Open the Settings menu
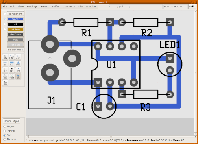The width and height of the screenshot is (198, 144). click(32, 7)
